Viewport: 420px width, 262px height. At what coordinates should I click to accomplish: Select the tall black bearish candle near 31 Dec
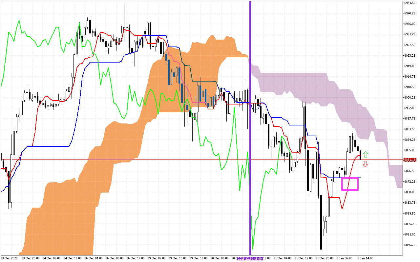[x=321, y=213]
